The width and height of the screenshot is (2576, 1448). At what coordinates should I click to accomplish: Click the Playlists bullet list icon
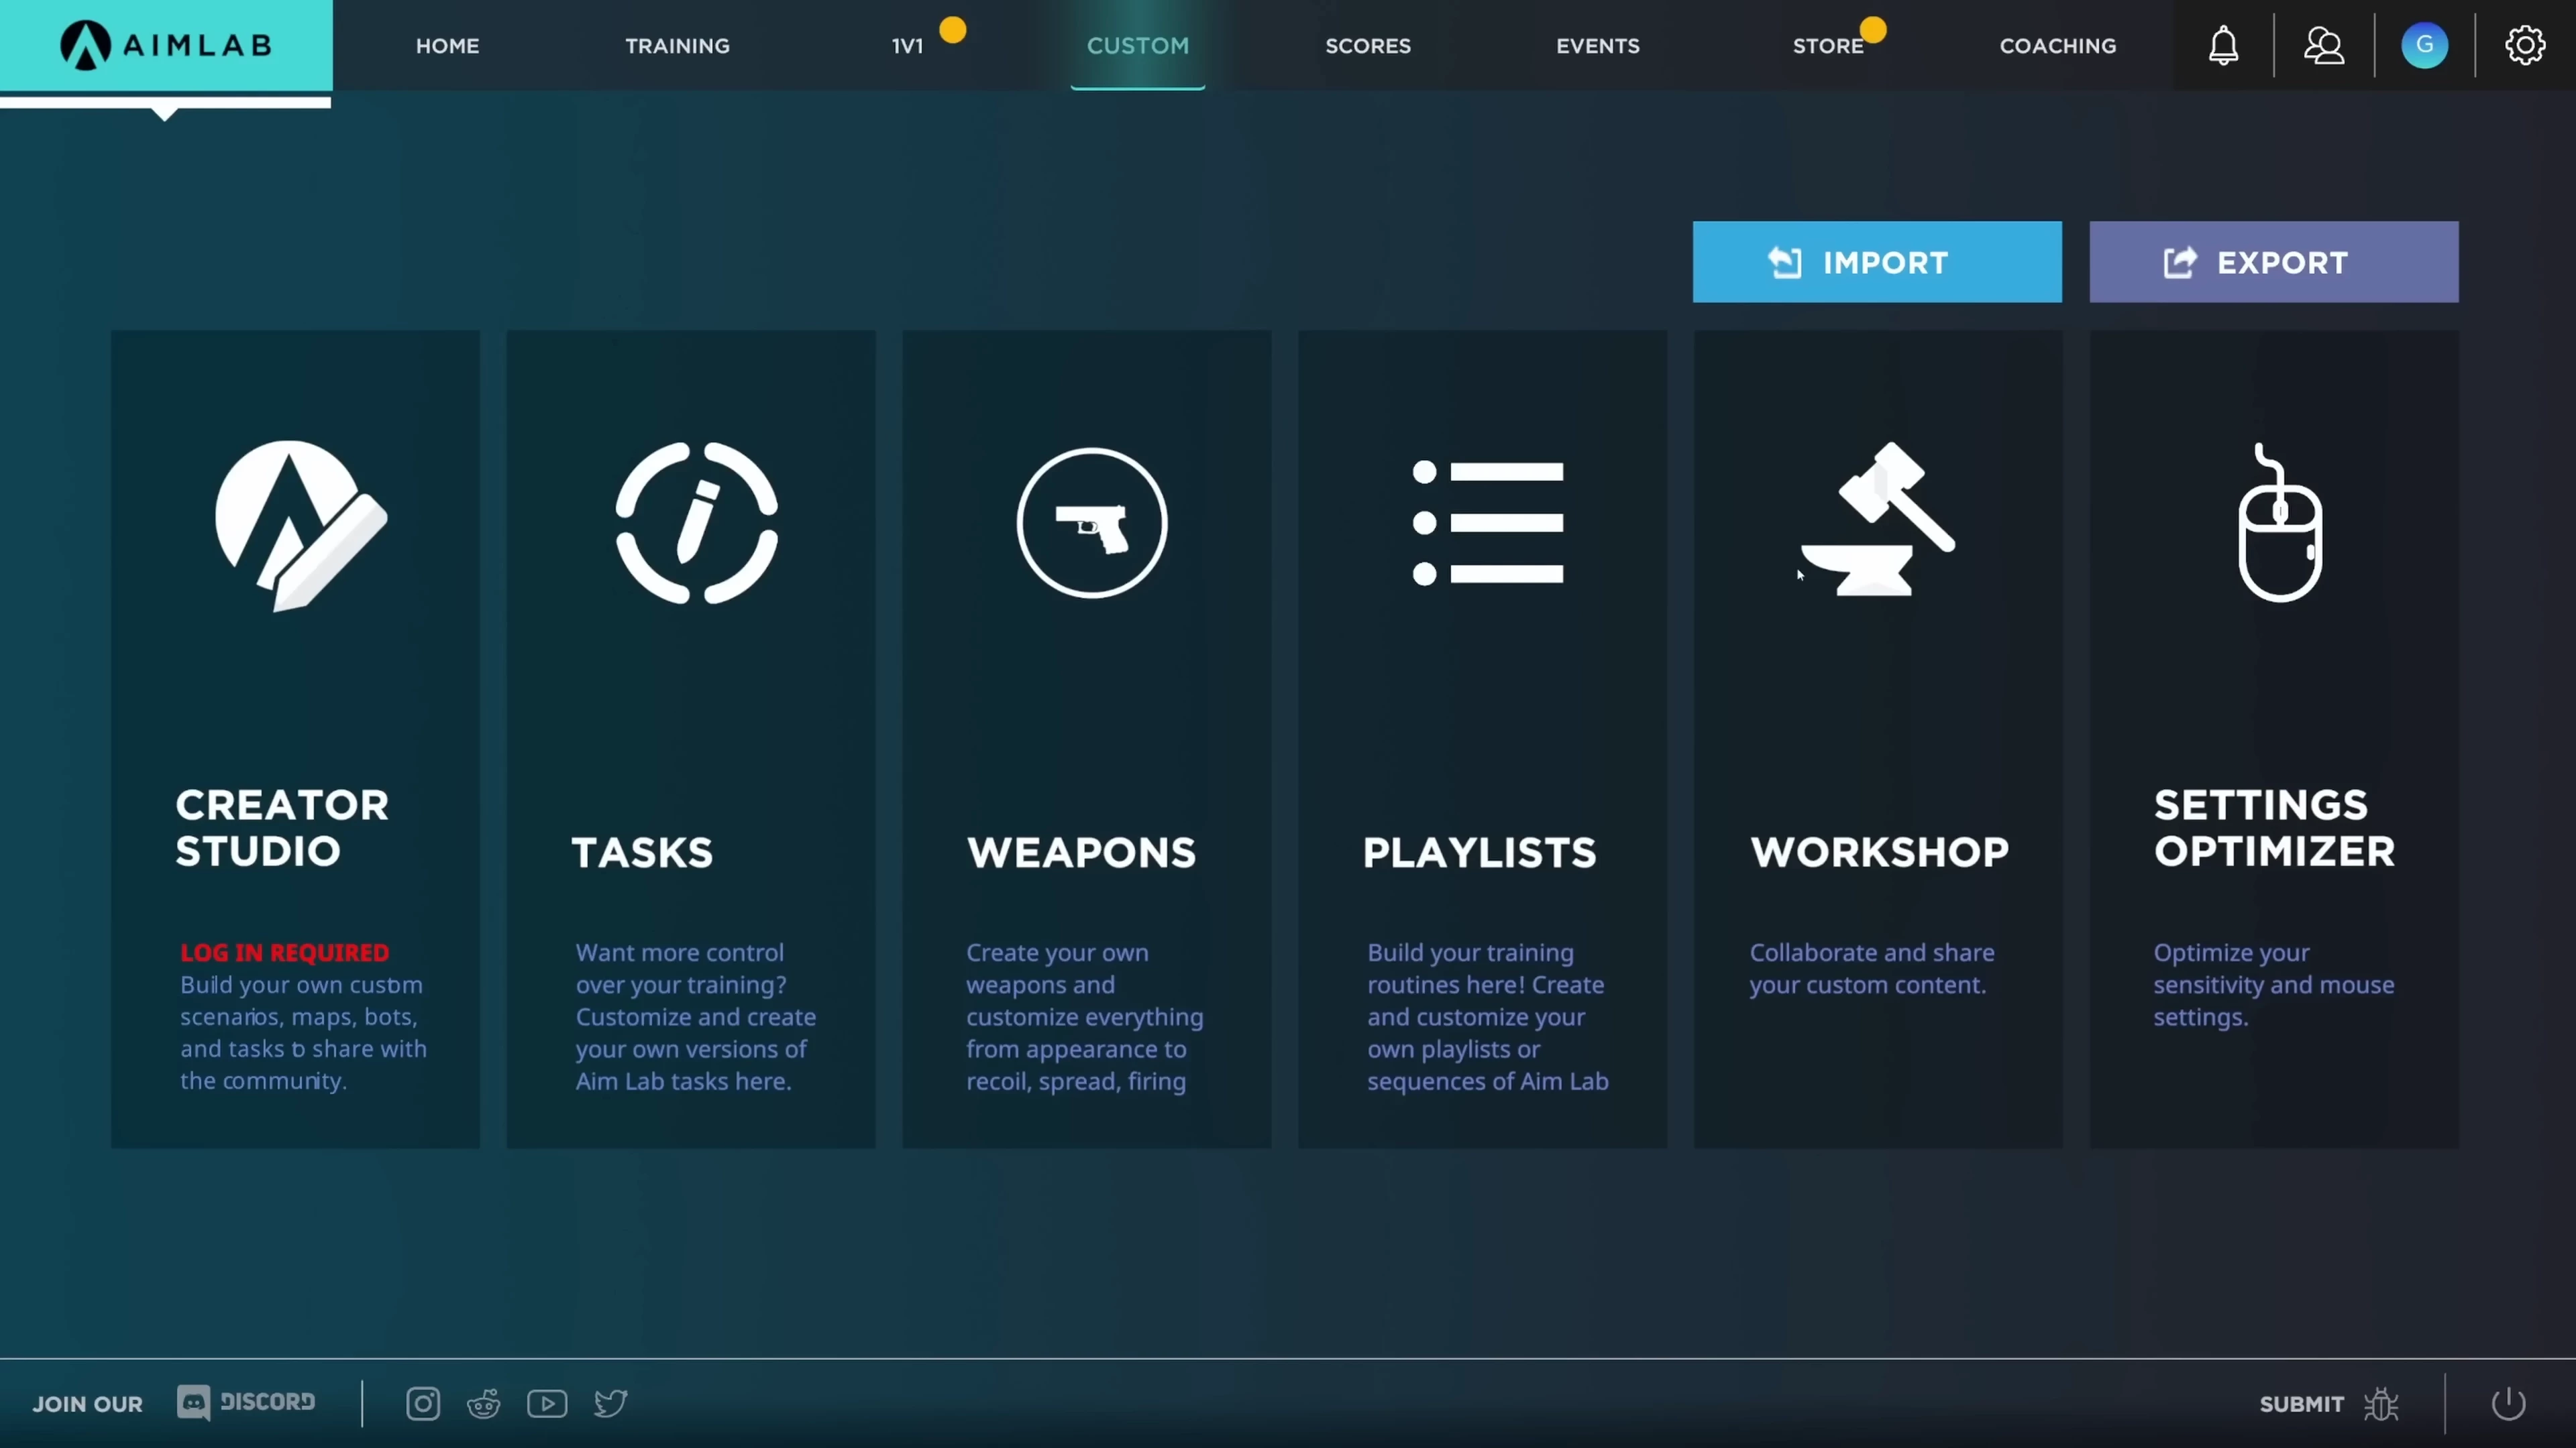(1487, 523)
